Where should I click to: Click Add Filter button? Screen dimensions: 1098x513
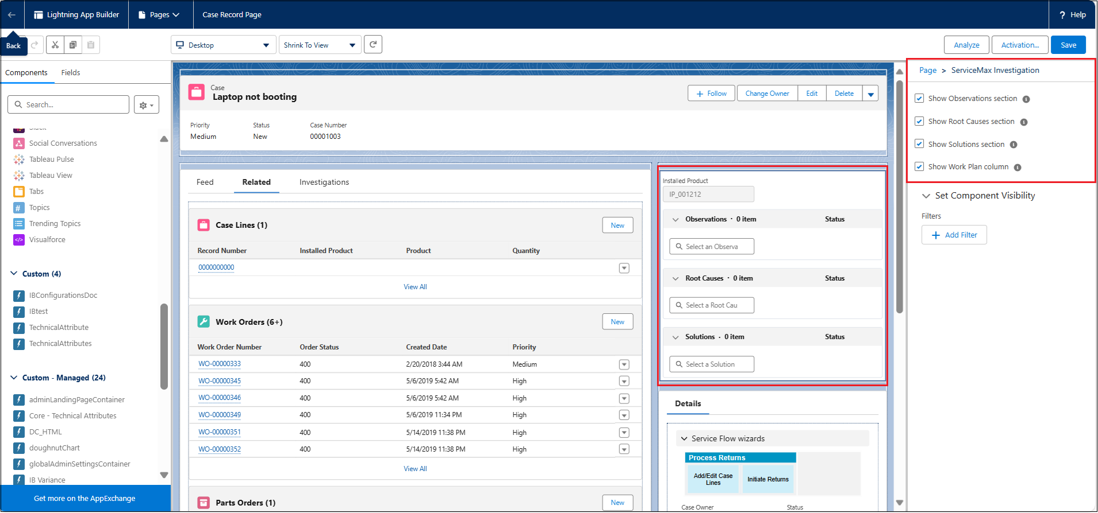[954, 235]
